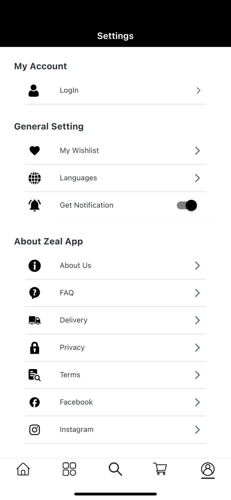Open the categories grid tab
The width and height of the screenshot is (231, 500).
[x=69, y=469]
